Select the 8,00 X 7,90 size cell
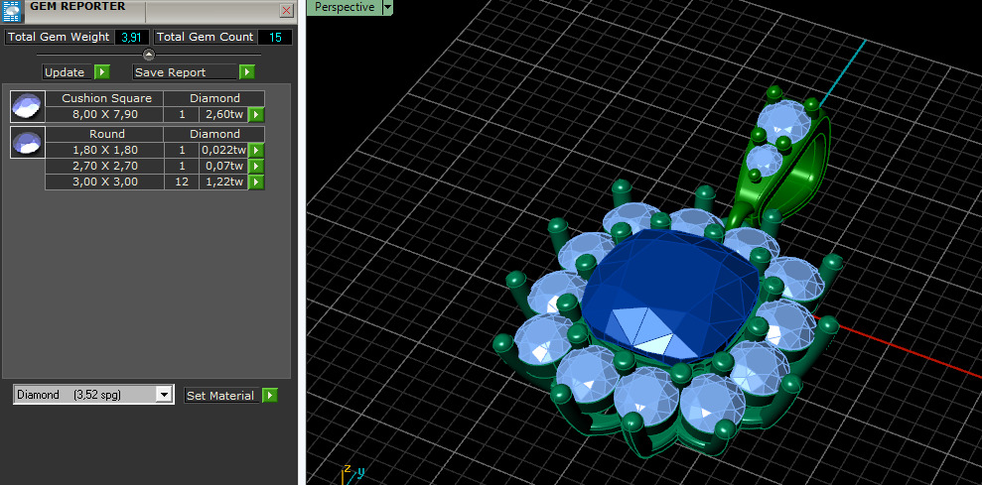The width and height of the screenshot is (982, 485). coord(104,114)
